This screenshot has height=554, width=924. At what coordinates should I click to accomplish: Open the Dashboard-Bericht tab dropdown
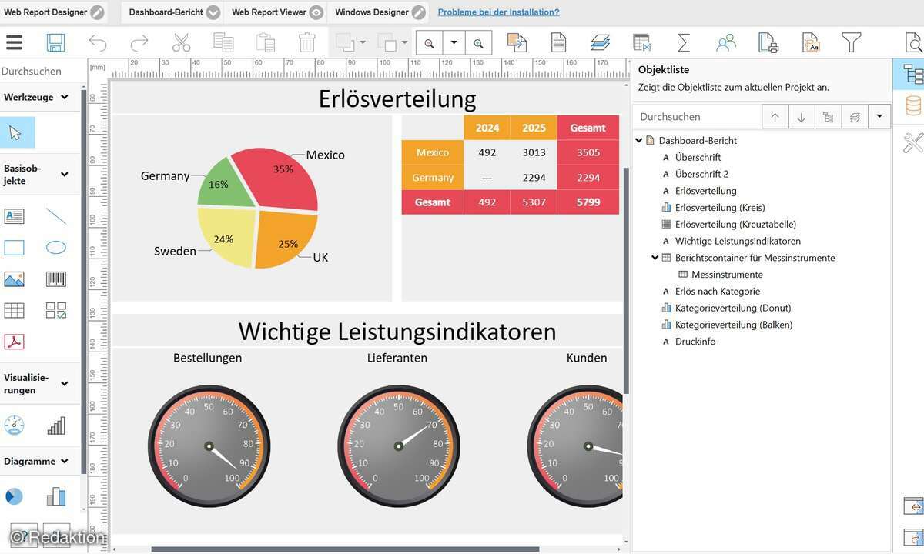[x=213, y=12]
